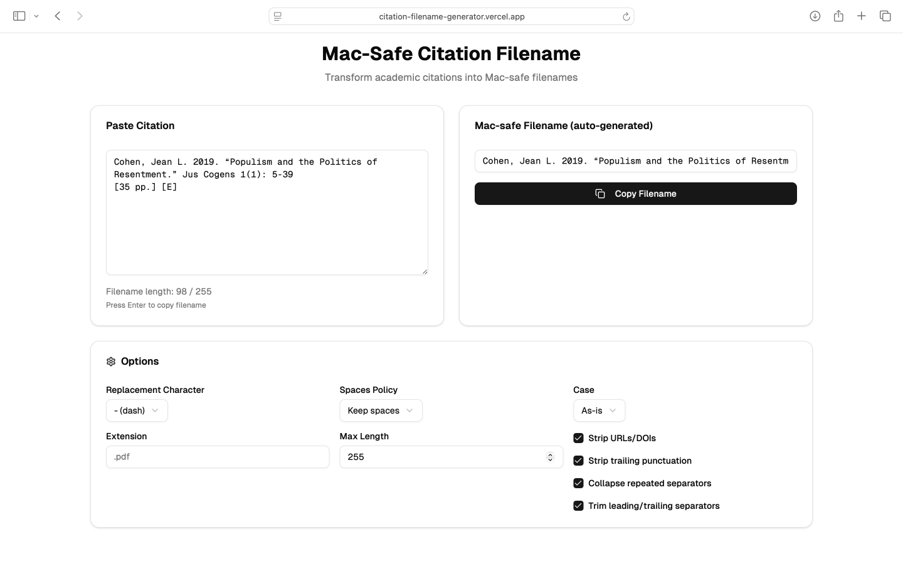This screenshot has height=564, width=903.
Task: Increase Max Length with the stepper
Action: pyautogui.click(x=550, y=454)
